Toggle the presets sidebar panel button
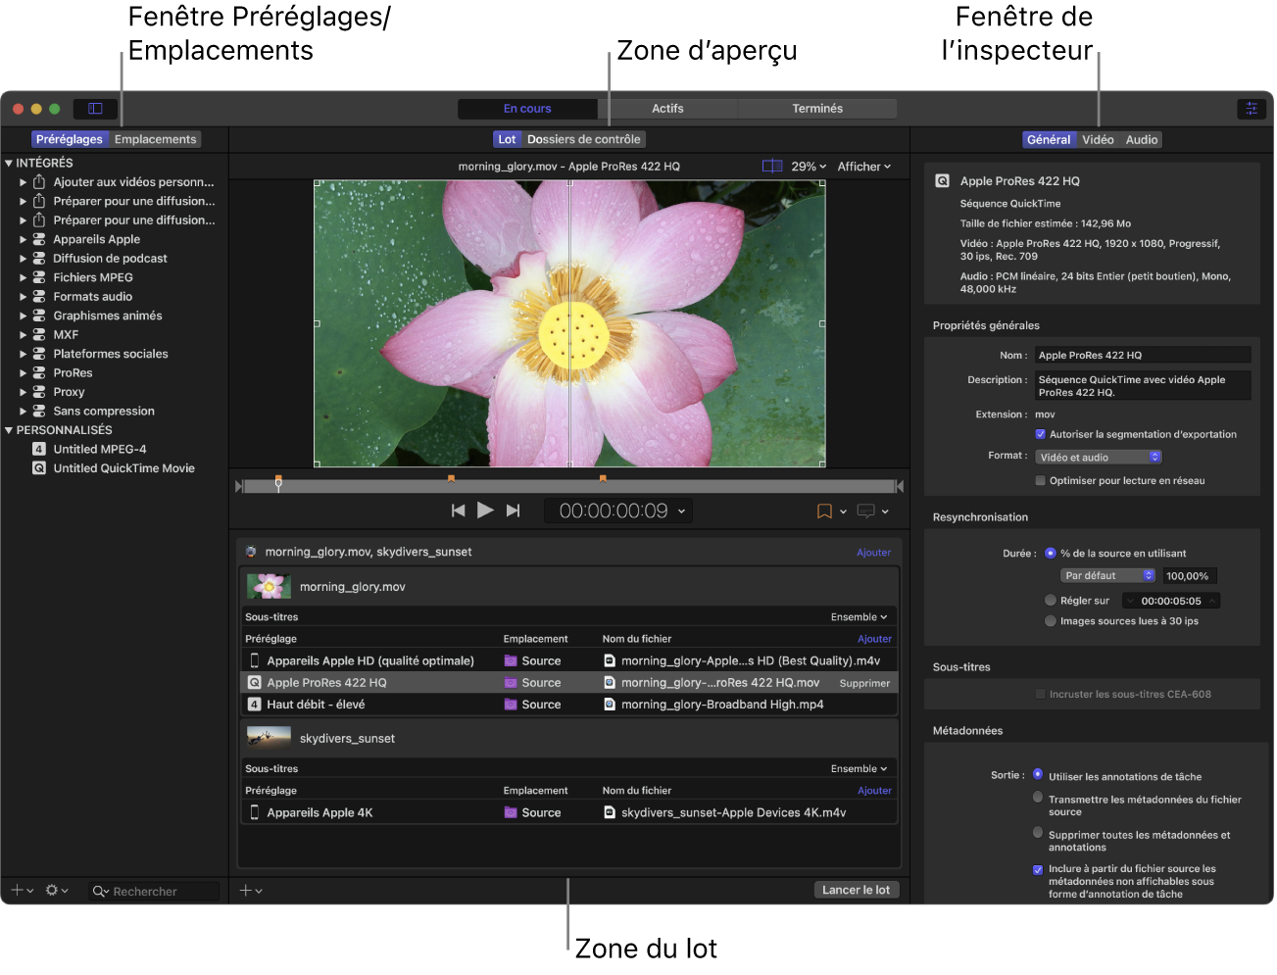This screenshot has width=1277, height=975. (95, 109)
